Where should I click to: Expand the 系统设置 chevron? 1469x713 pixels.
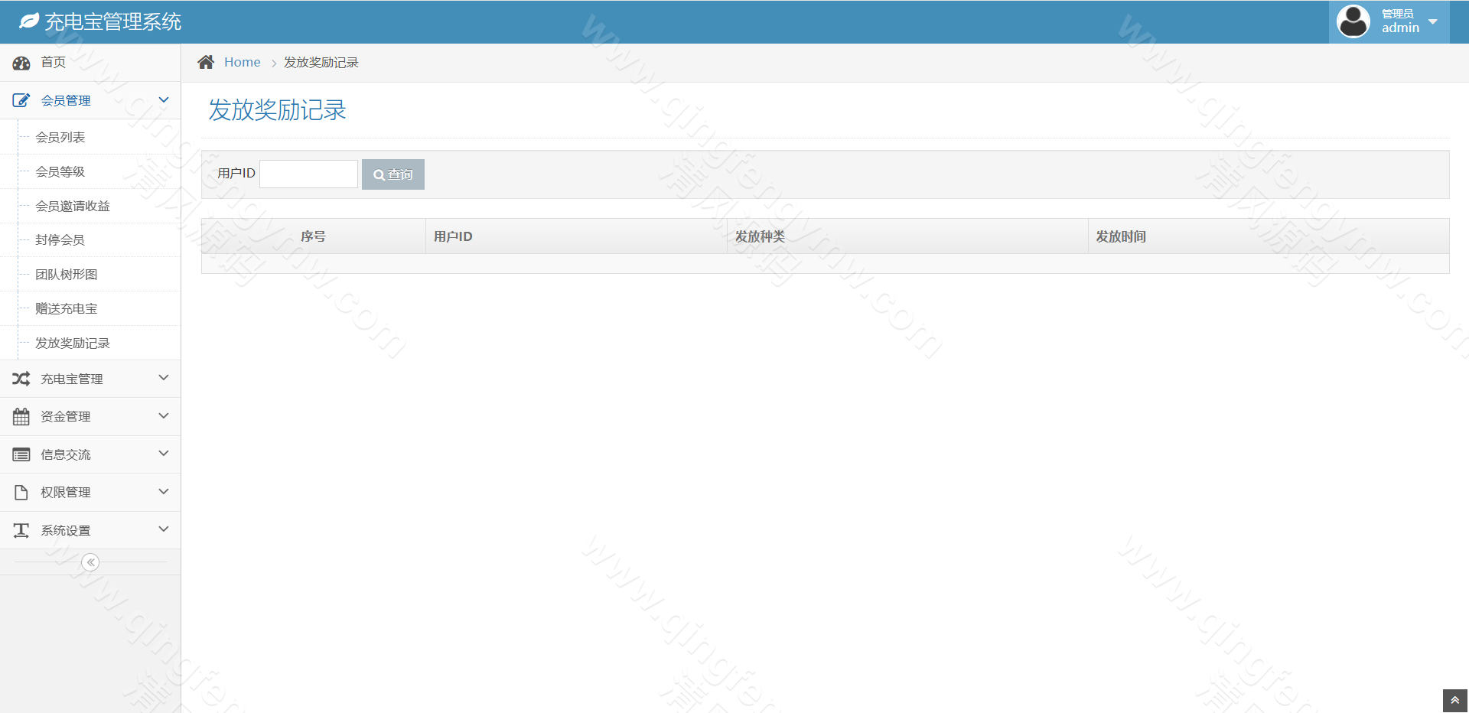(163, 529)
